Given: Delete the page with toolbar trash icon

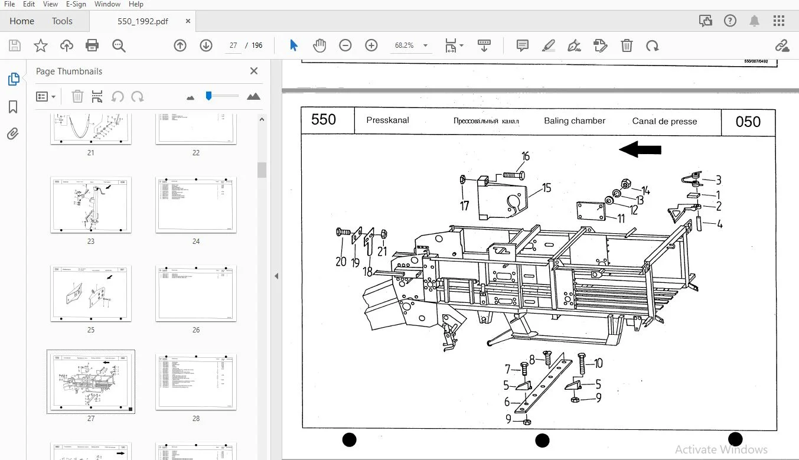Looking at the screenshot, I should tap(627, 45).
